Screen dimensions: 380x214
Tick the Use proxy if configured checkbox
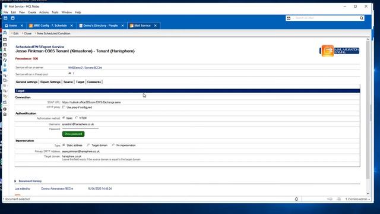click(x=64, y=107)
